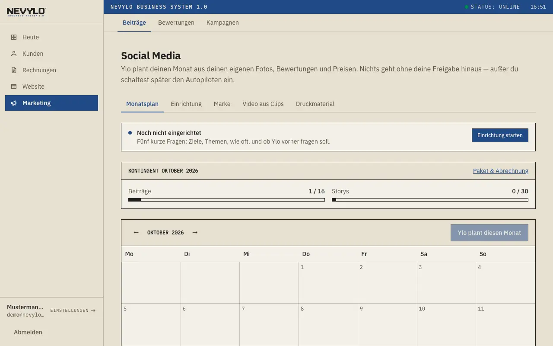The width and height of the screenshot is (553, 346).
Task: Select calendar day 7
Action: 269,324
